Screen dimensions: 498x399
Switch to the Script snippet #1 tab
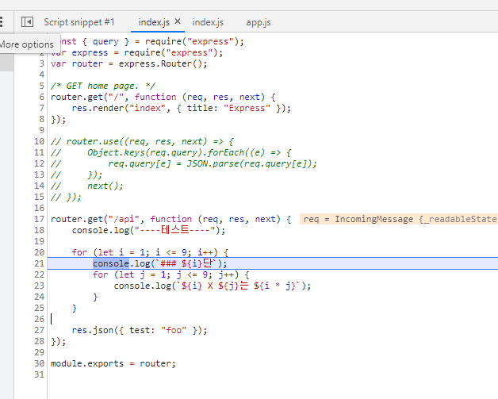(79, 22)
